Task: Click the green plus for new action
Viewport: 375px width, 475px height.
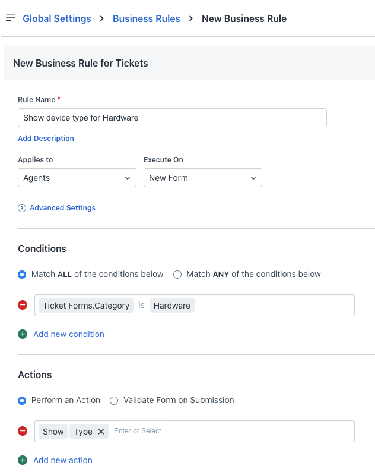Action: pos(23,460)
